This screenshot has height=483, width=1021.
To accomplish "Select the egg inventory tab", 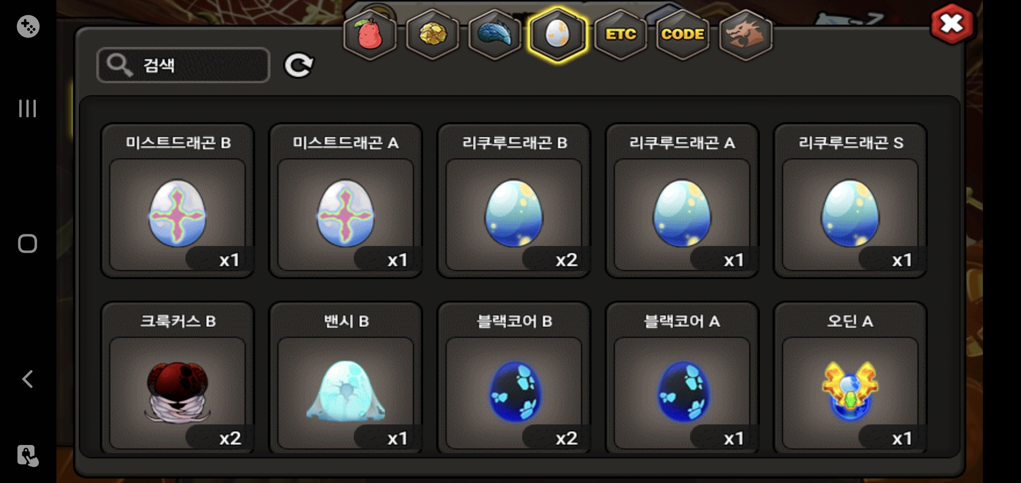I will coord(558,34).
